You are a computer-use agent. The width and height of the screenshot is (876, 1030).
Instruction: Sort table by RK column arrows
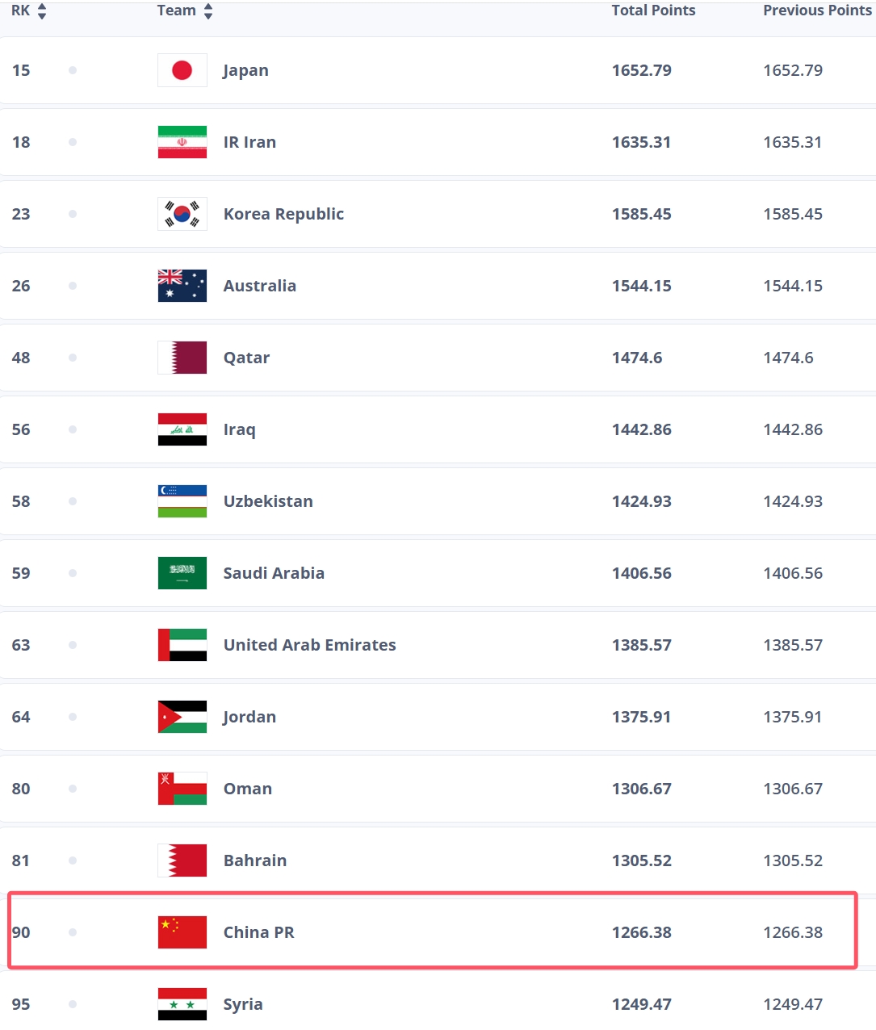(x=42, y=11)
